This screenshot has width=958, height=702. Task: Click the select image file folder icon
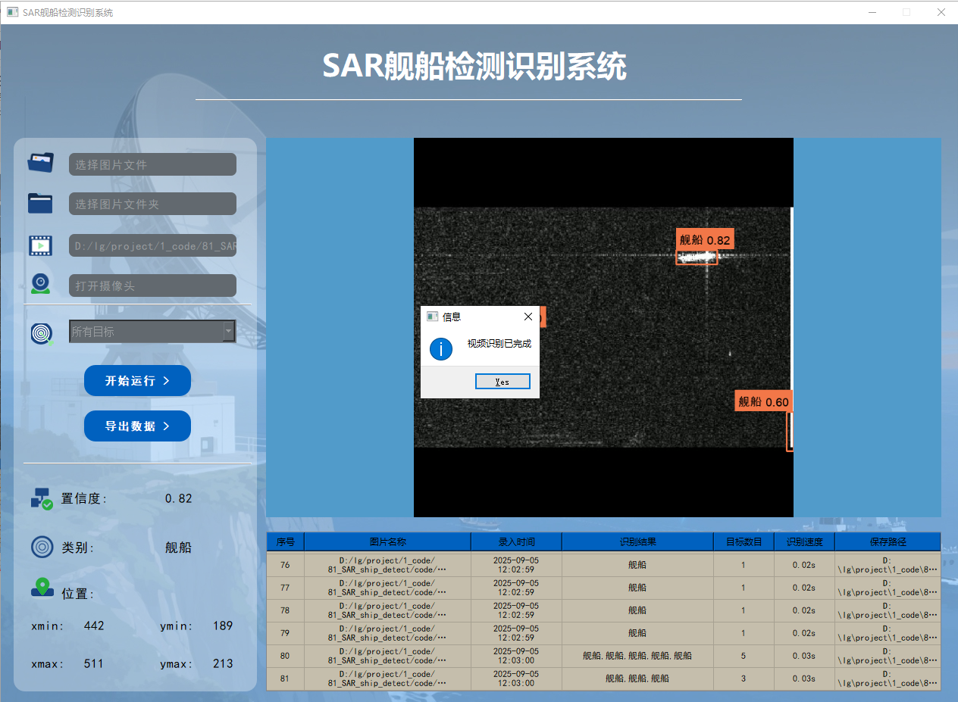(x=41, y=163)
